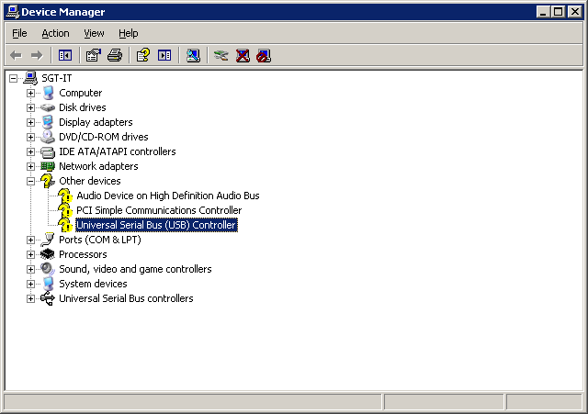Click the Ports (COM & LPT) icon
The image size is (588, 414).
tap(48, 240)
